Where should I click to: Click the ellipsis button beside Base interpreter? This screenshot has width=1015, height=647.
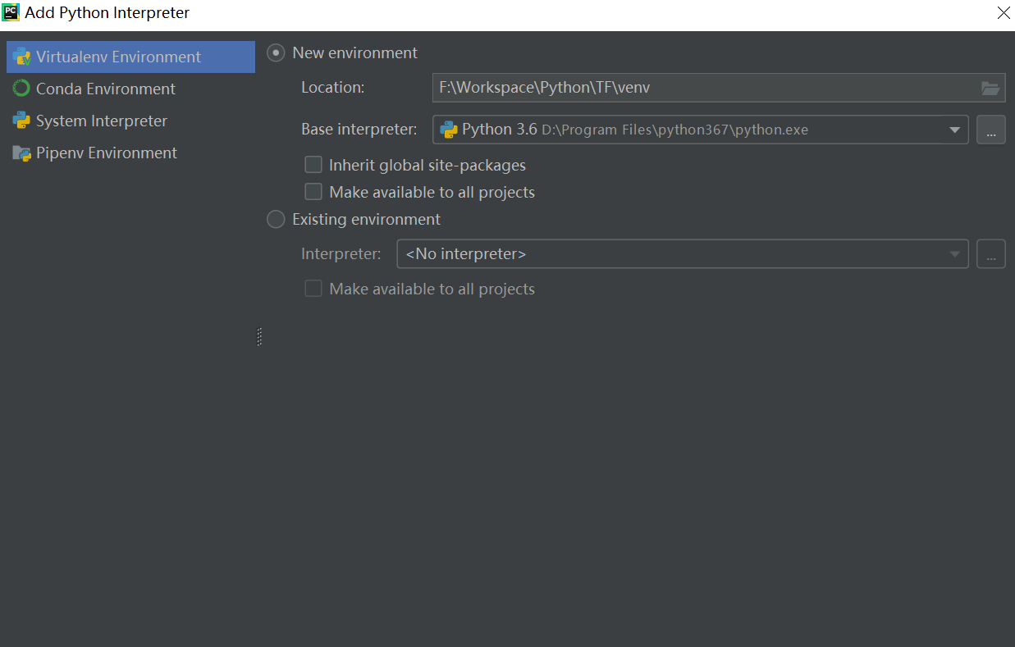point(990,130)
